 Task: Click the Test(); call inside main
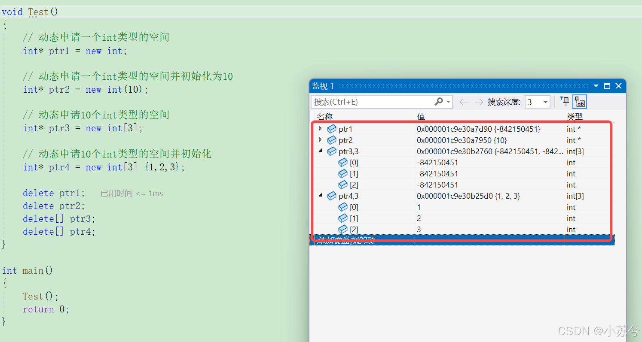[41, 297]
